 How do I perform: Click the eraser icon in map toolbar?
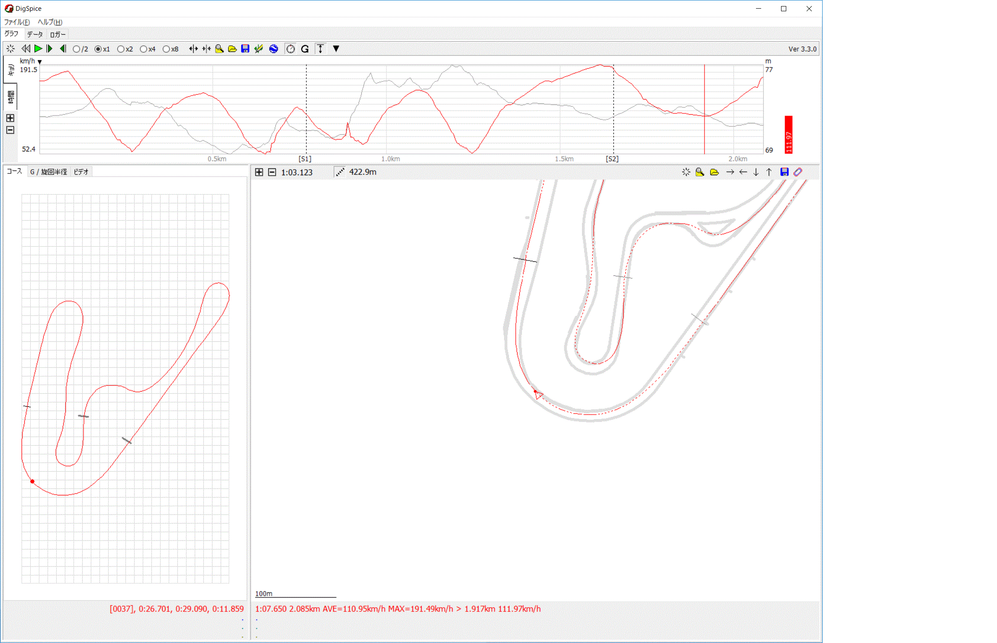tap(798, 172)
